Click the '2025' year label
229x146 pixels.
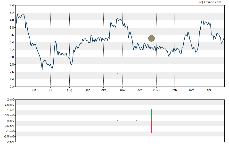coord(157,90)
